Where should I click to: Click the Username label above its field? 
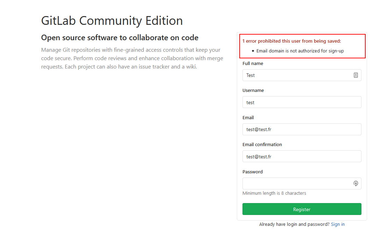coord(253,91)
